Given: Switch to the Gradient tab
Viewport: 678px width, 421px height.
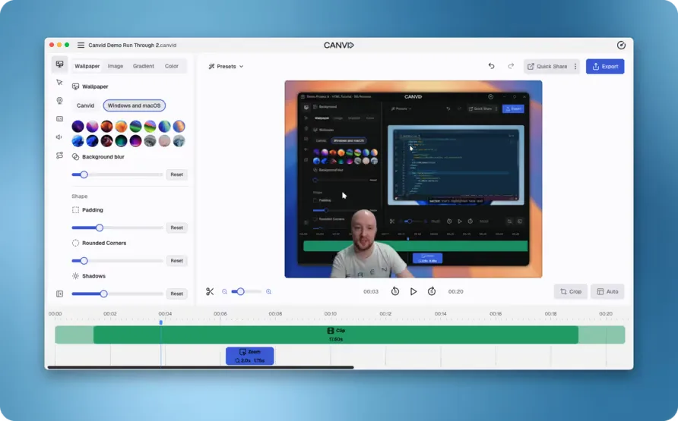Looking at the screenshot, I should tap(143, 66).
